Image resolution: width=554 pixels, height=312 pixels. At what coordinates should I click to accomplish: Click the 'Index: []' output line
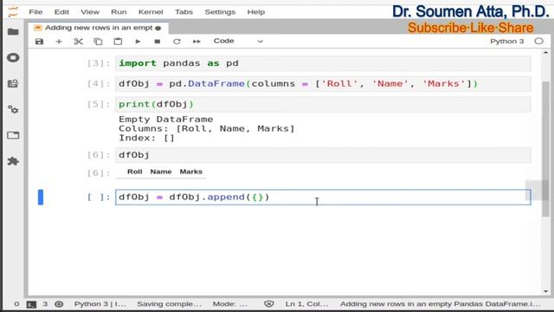[146, 138]
